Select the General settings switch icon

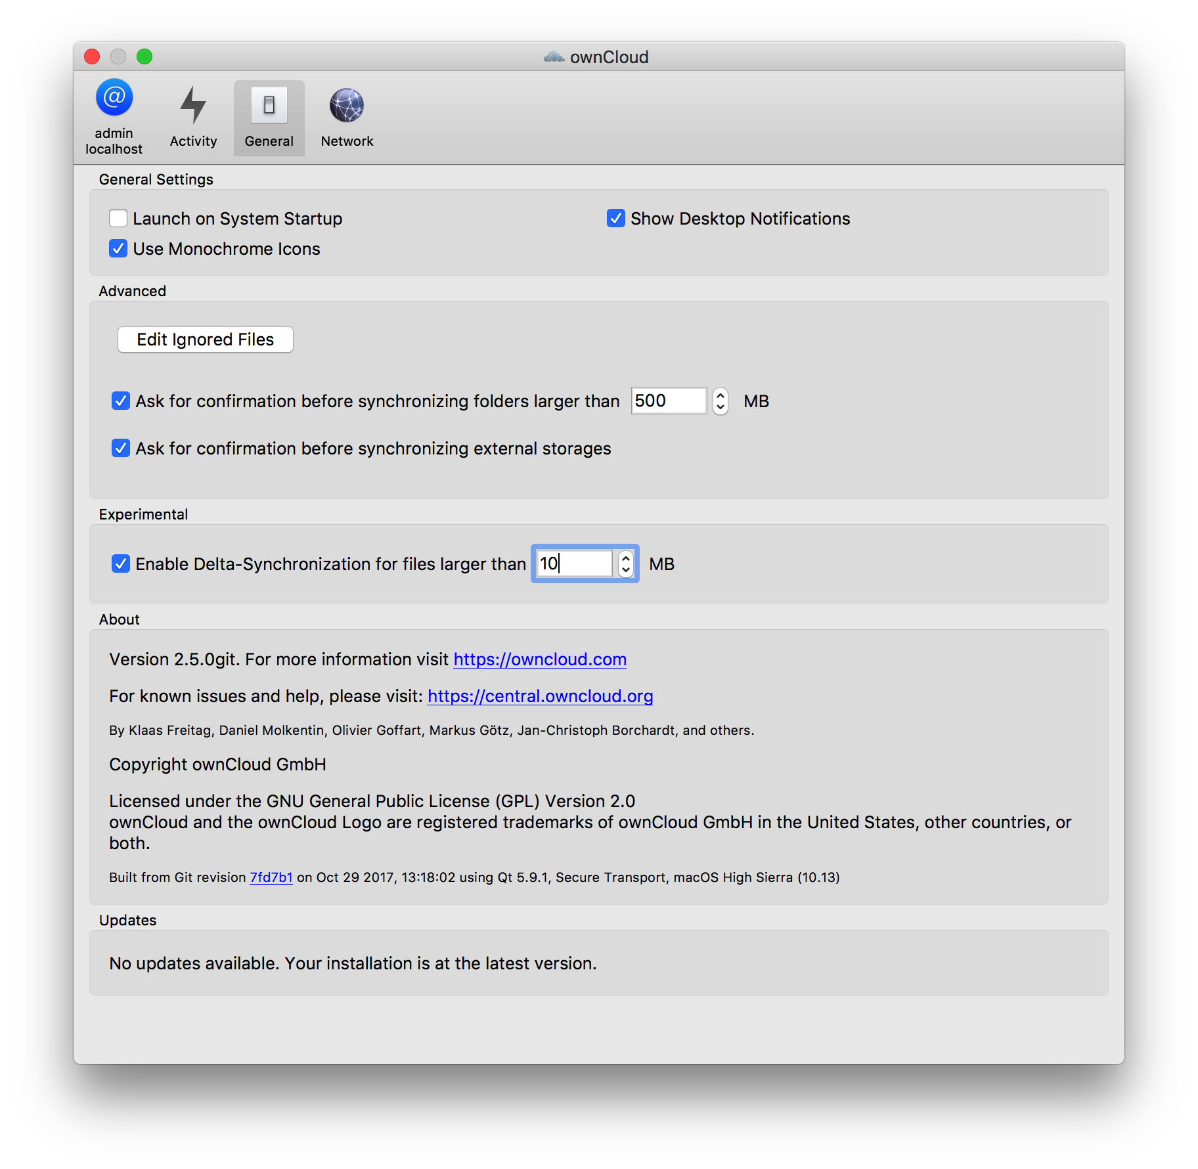tap(269, 105)
